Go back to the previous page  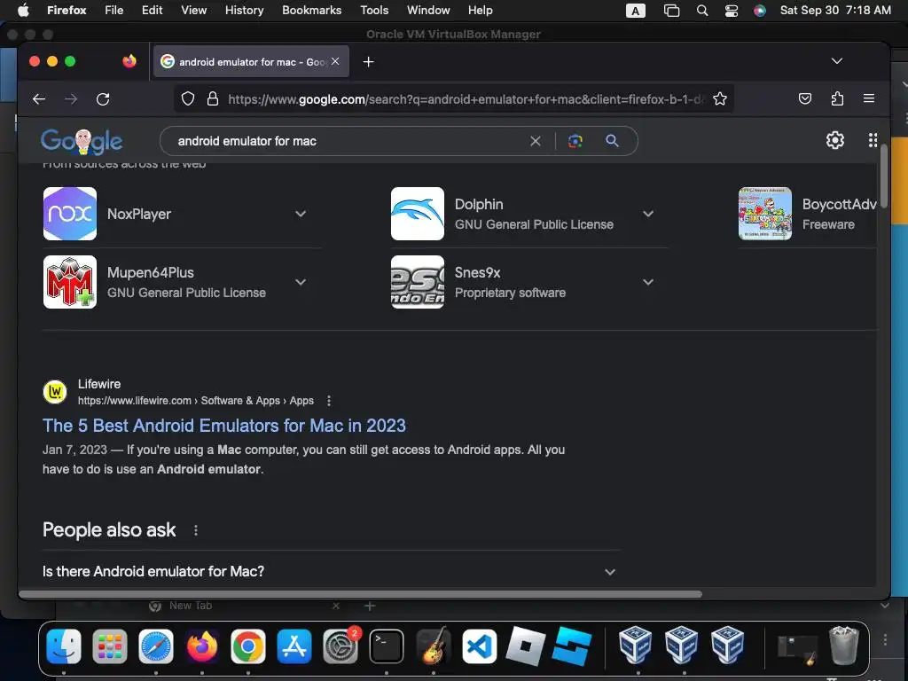coord(39,99)
